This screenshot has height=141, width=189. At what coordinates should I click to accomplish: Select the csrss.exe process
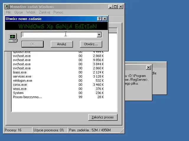[x=58, y=85]
